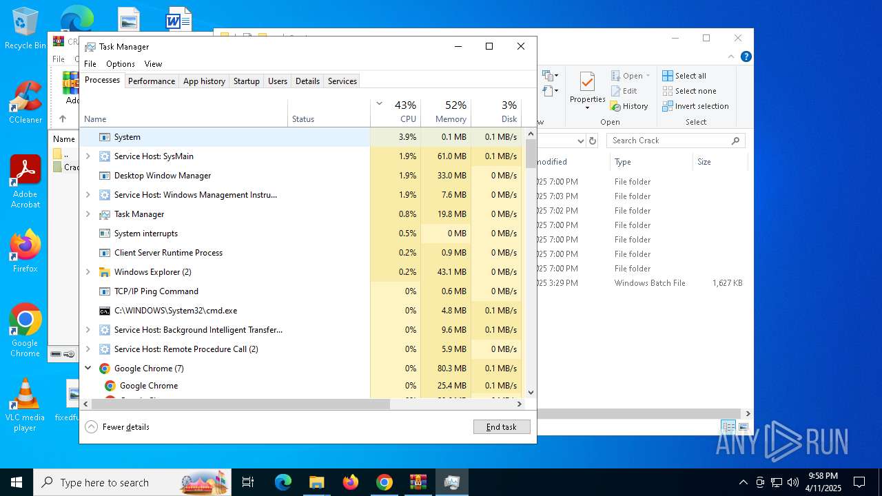Select the Firefox desktop shortcut
Screen dimensions: 882x496
25,251
